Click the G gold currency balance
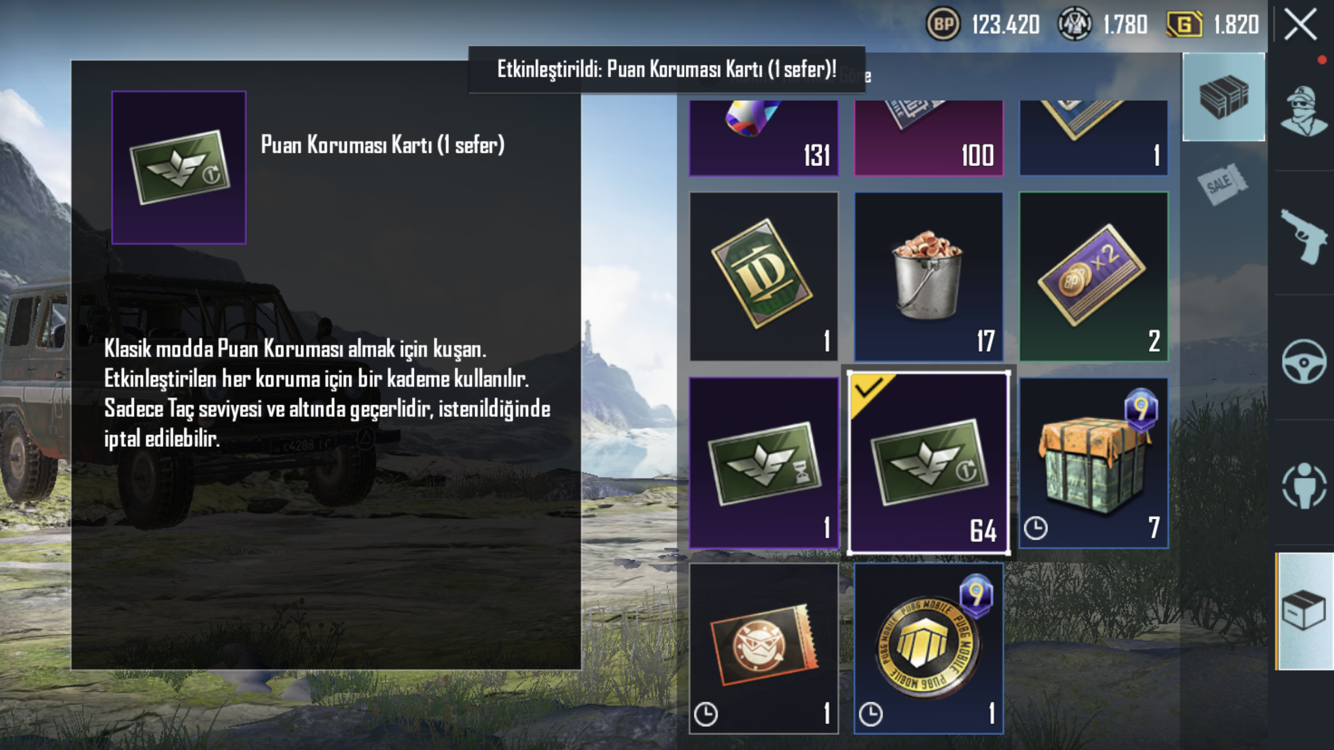The height and width of the screenshot is (750, 1334). click(1213, 25)
